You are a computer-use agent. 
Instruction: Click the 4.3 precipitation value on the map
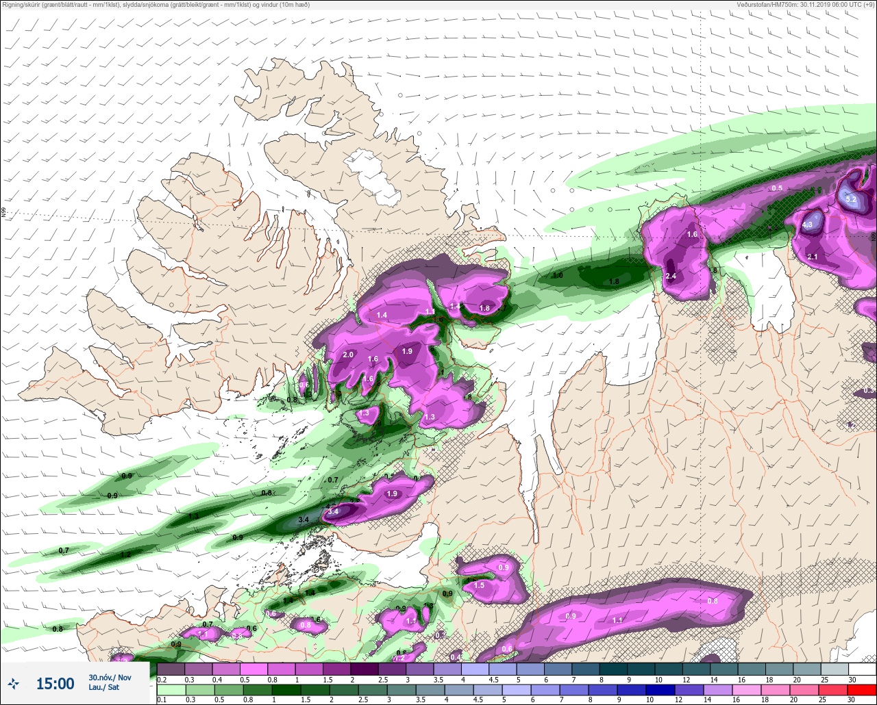[807, 225]
